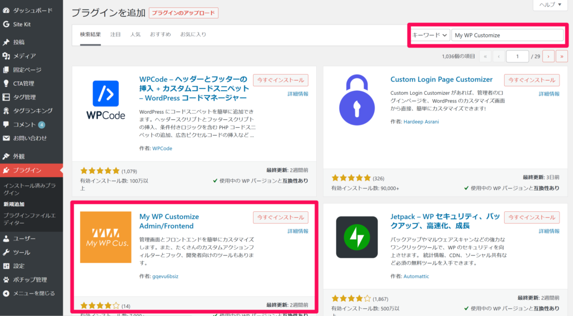Go to next page of results
Viewport: 573px width, 316px height.
tap(548, 56)
